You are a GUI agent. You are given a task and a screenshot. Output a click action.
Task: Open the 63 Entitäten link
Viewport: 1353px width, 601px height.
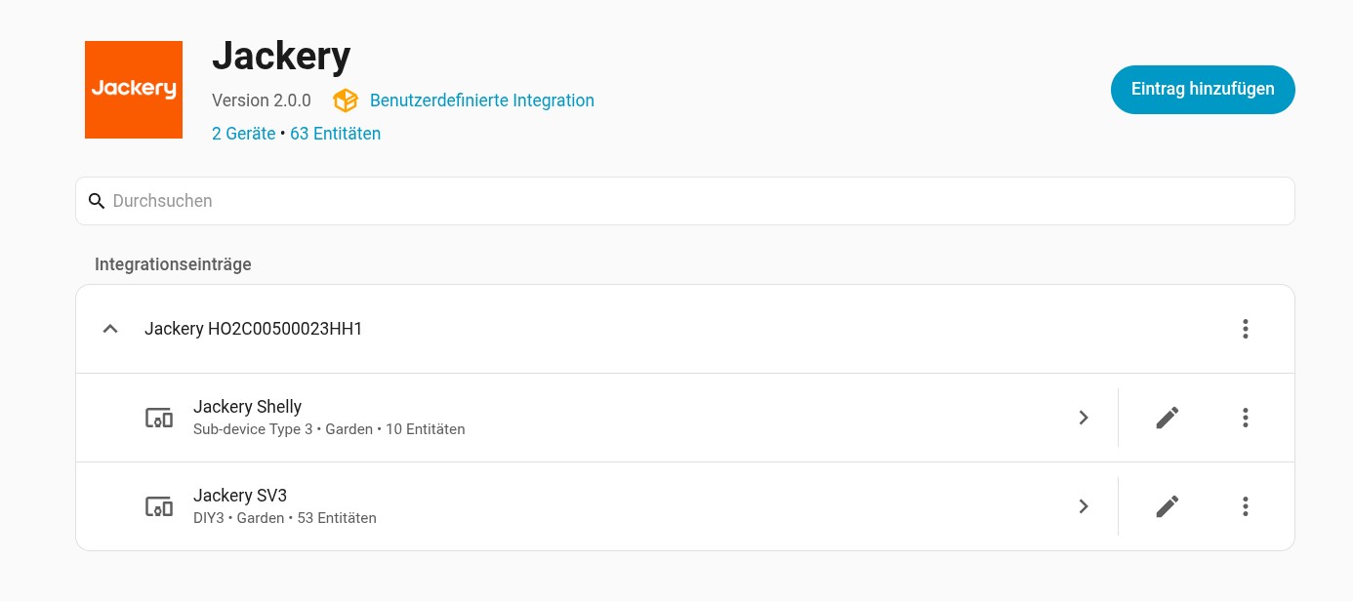[335, 134]
